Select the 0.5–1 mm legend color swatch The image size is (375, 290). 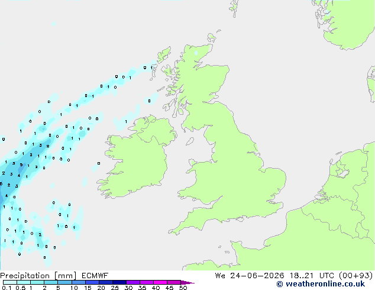(x=24, y=282)
